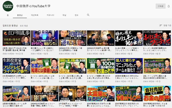The height and width of the screenshot is (108, 172).
Task: Click the 구독중 subscribed button
Action: click(x=161, y=6)
